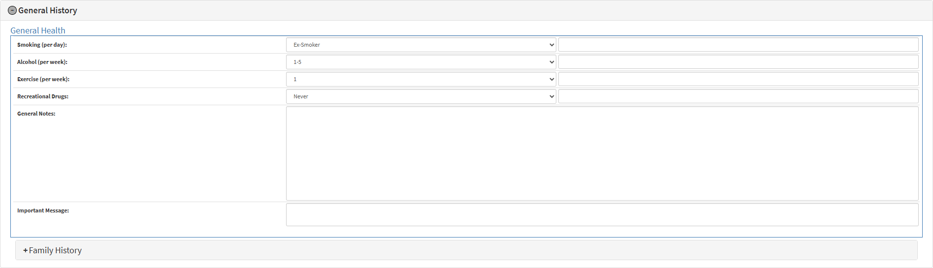Click the Family History plus icon
This screenshot has height=268, width=933.
coord(26,250)
